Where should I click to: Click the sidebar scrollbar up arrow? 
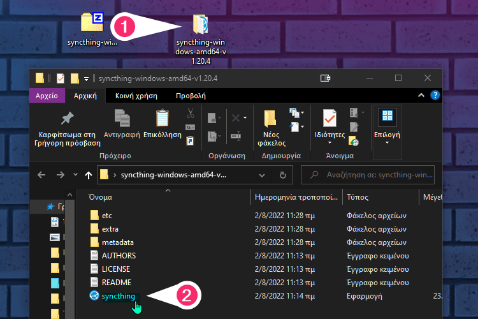69,195
